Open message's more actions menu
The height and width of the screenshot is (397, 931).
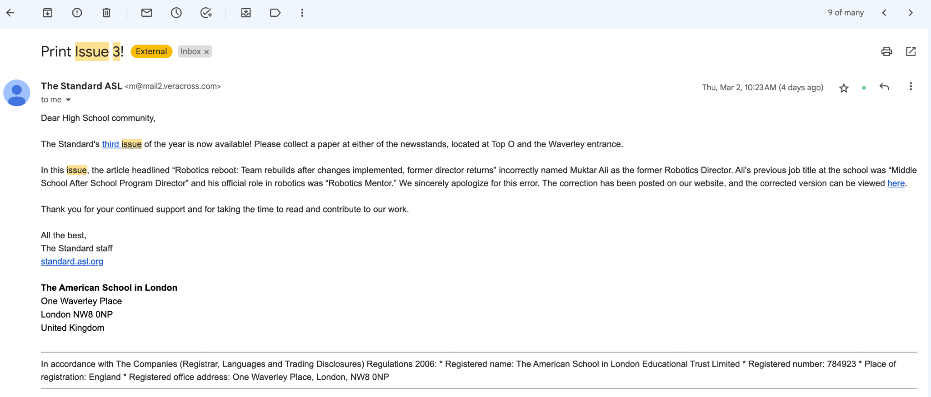click(x=911, y=87)
